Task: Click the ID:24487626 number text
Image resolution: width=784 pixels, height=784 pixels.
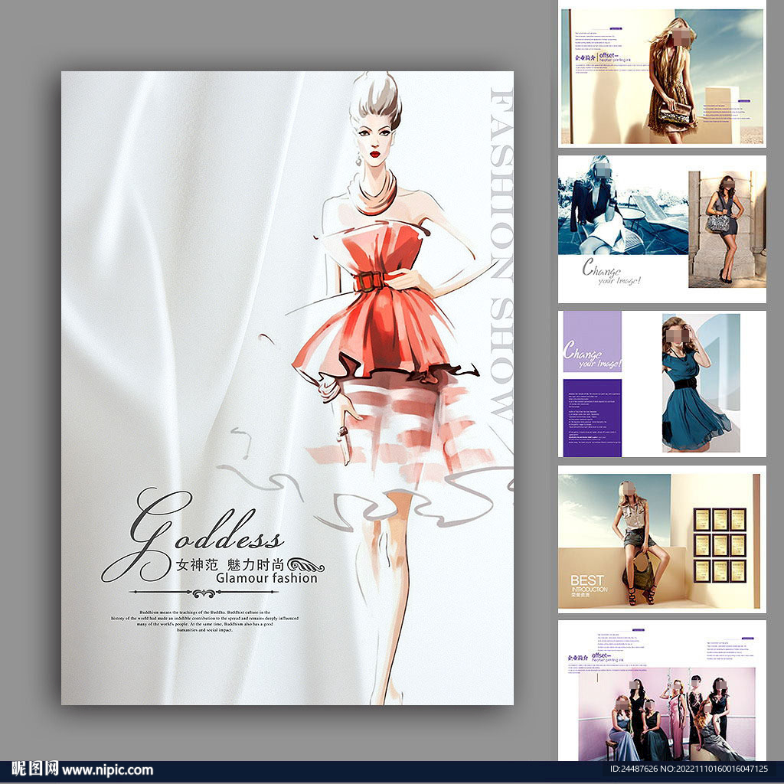Action: coord(634,769)
